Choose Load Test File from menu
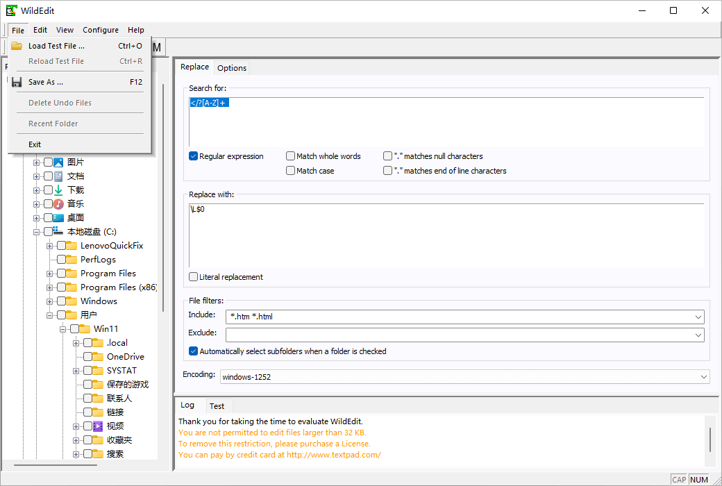Image resolution: width=722 pixels, height=486 pixels. point(80,46)
